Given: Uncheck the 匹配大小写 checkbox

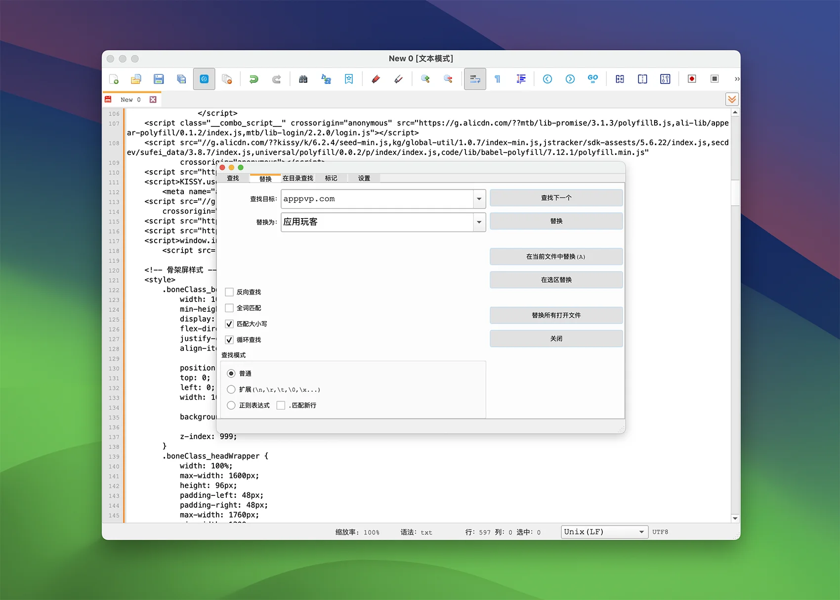Looking at the screenshot, I should point(229,324).
